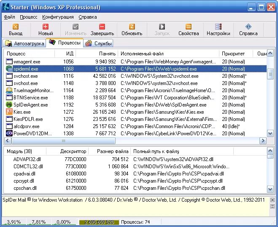Sort modules by Дескриптор column header
The width and height of the screenshot is (278, 227).
point(67,151)
